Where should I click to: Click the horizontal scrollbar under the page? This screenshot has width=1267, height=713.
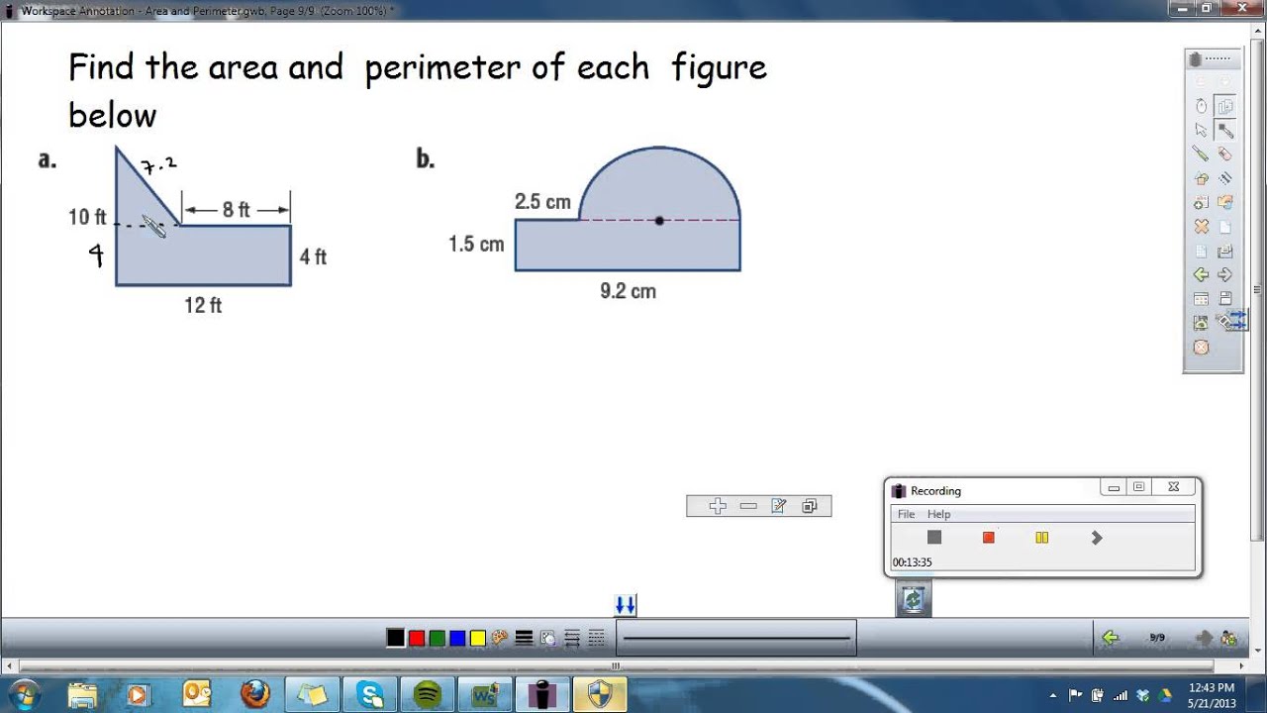tap(615, 665)
